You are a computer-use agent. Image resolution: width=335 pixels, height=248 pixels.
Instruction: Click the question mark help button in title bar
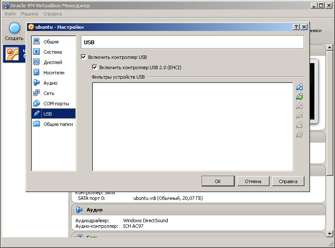click(296, 27)
